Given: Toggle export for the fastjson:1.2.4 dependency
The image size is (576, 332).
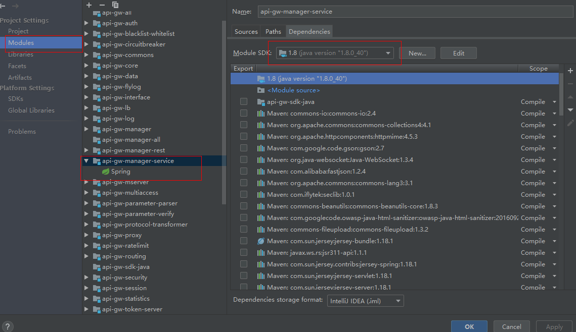Looking at the screenshot, I should click(x=243, y=171).
